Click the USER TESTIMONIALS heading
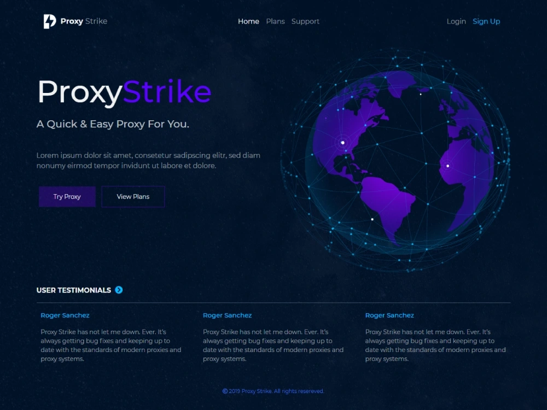This screenshot has width=547, height=410. (74, 290)
